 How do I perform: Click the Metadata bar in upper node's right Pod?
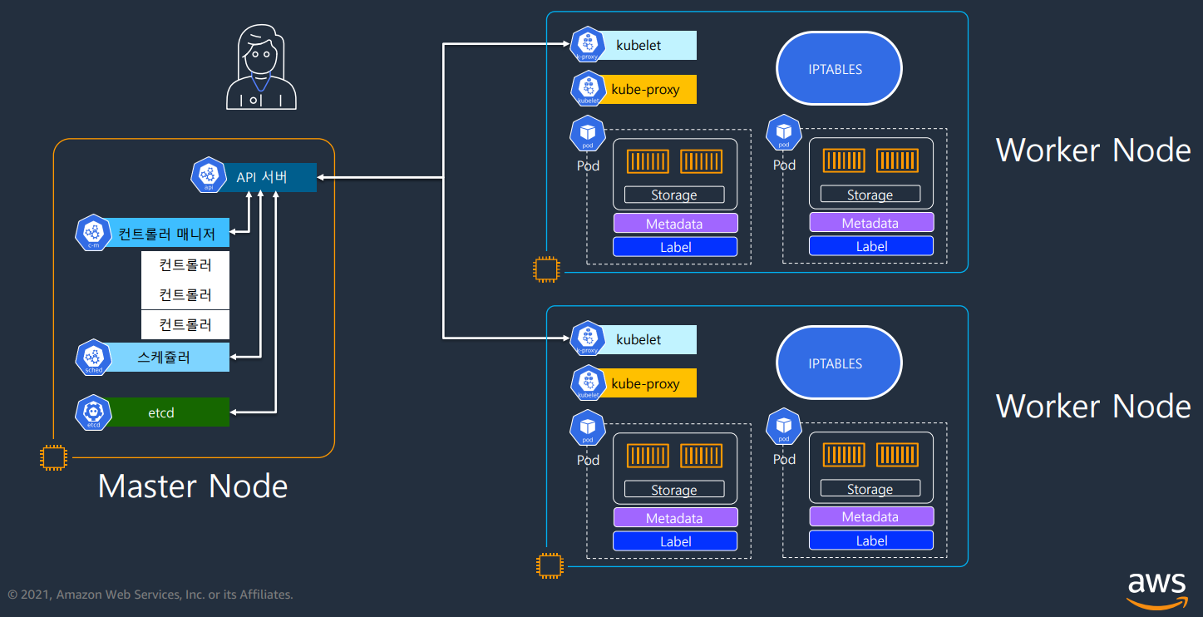[x=871, y=222]
